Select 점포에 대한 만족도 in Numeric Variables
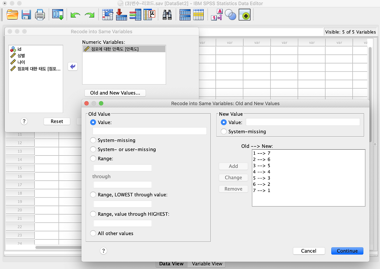 pos(124,49)
